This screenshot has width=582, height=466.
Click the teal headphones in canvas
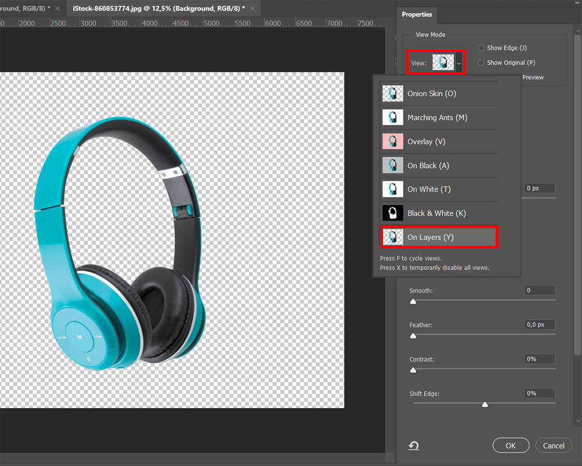tap(119, 243)
